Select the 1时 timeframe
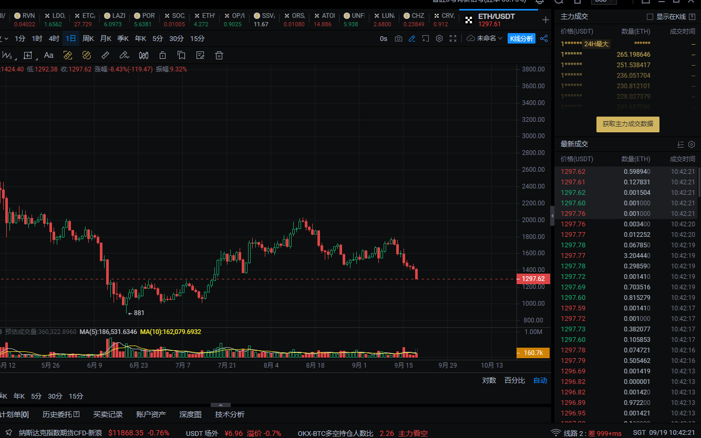Image resolution: width=701 pixels, height=438 pixels. pyautogui.click(x=37, y=38)
